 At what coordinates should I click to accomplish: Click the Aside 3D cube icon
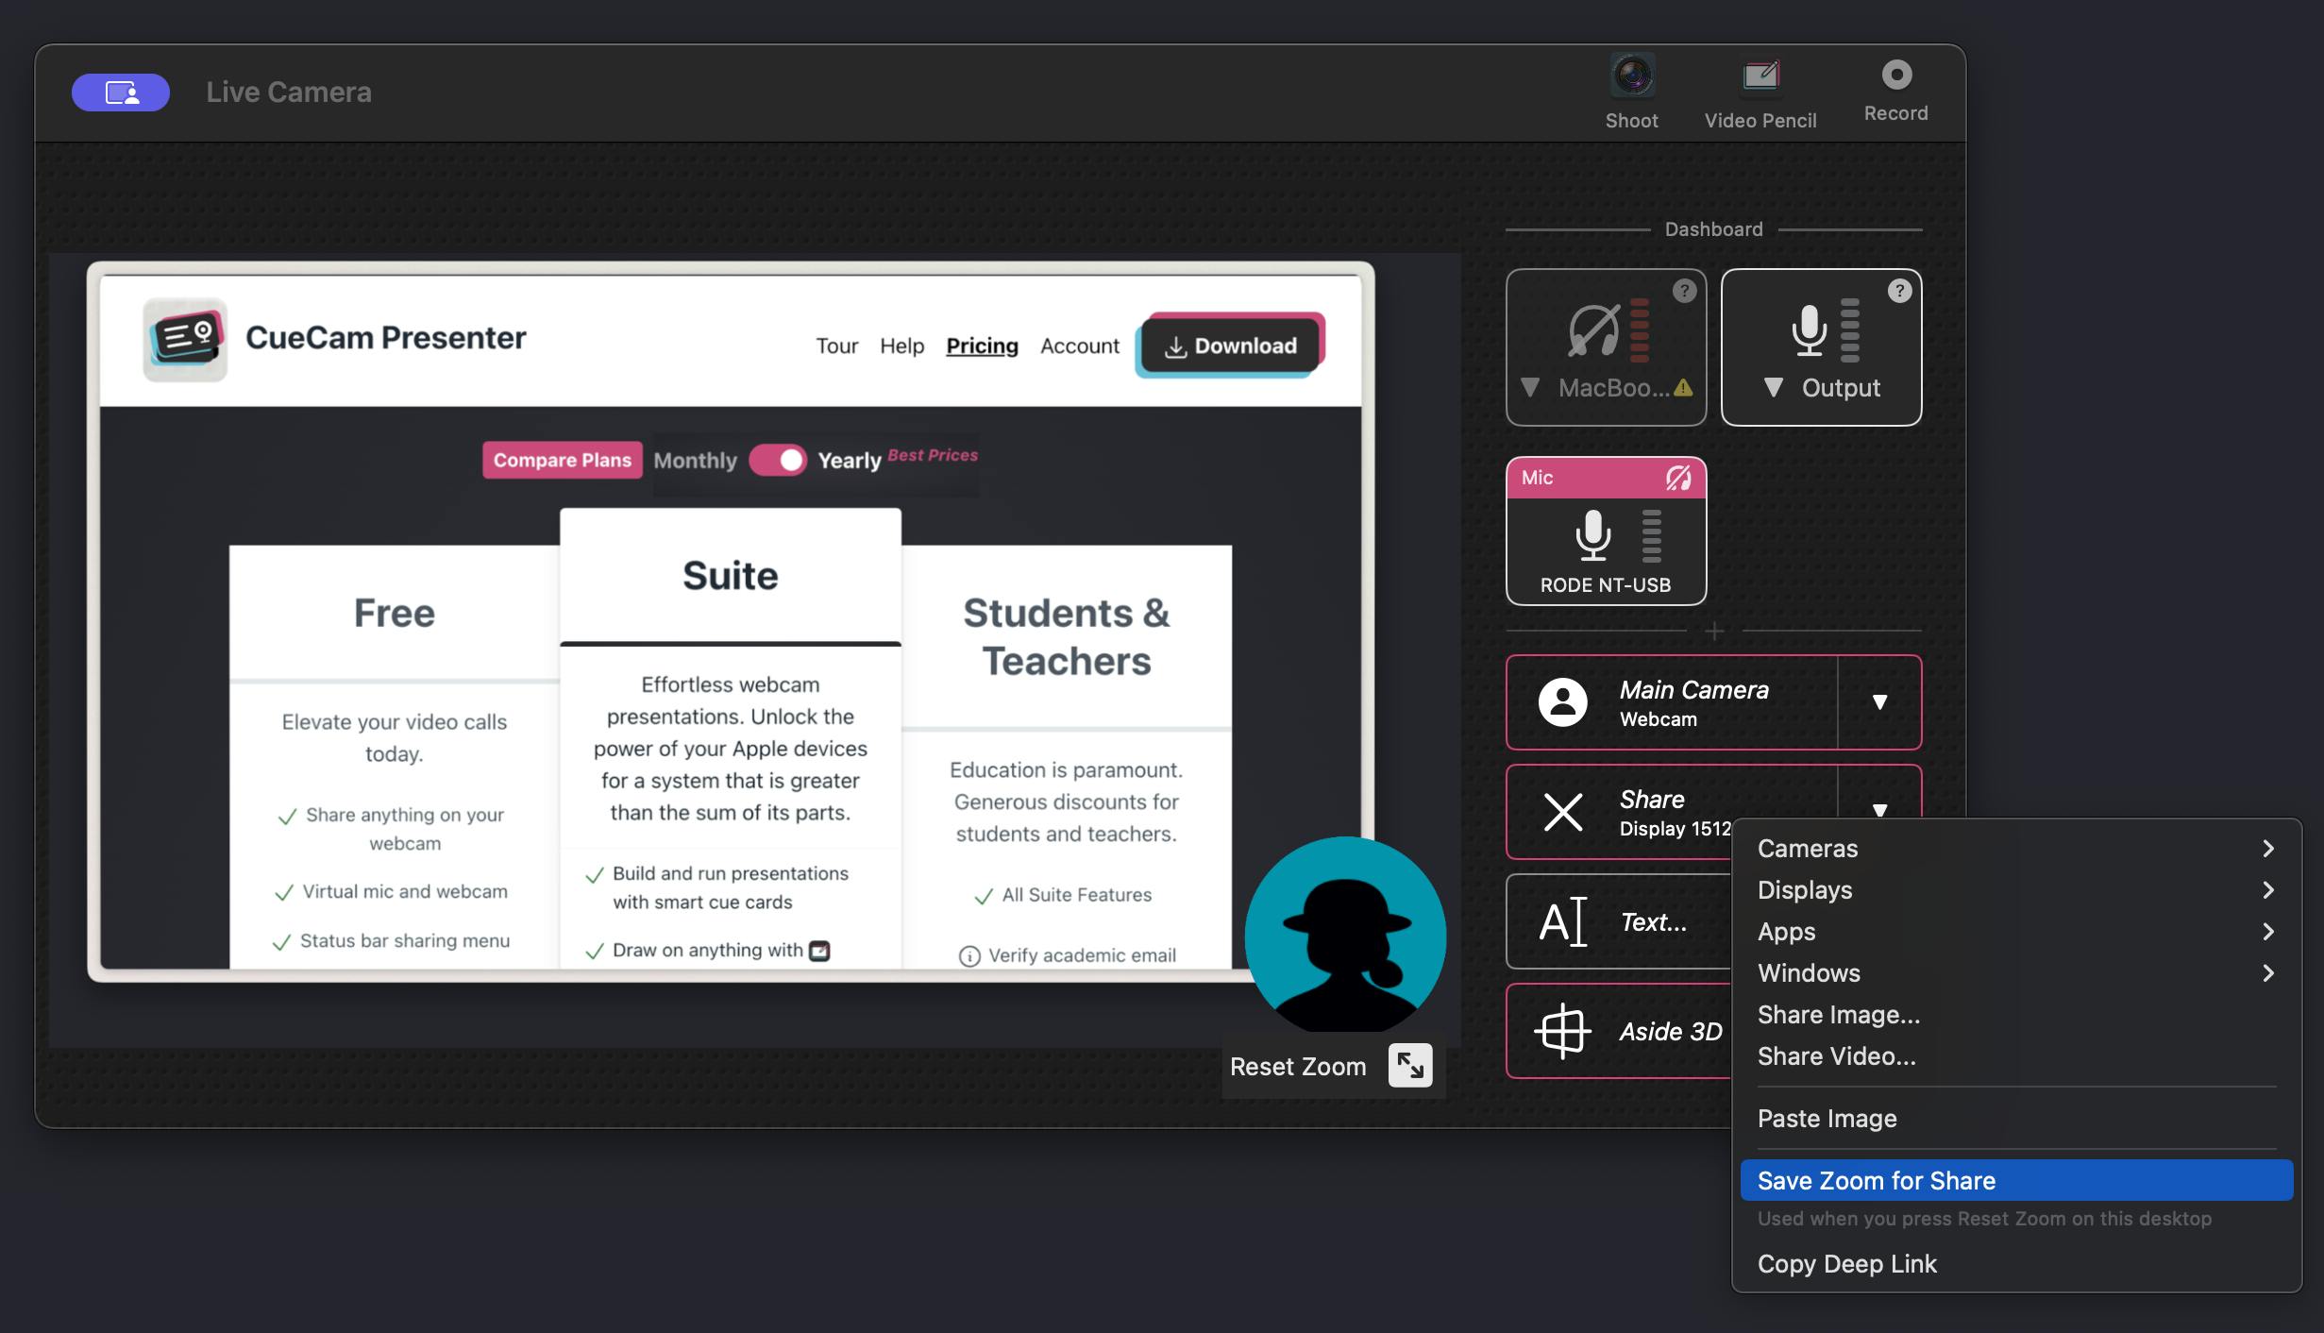(1562, 1031)
